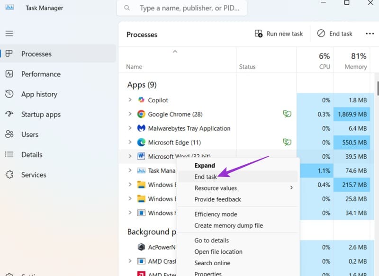Click the End task toolbar button
Viewport: 379px width, 276px height.
335,34
